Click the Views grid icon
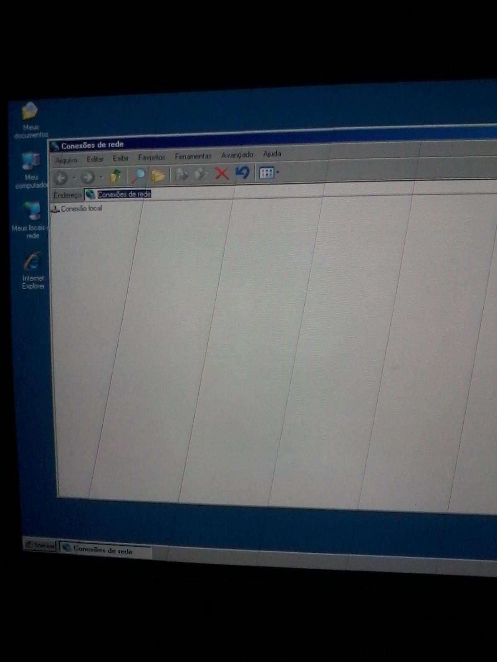This screenshot has width=497, height=662. (x=266, y=173)
